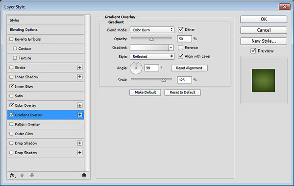Click the green style preview thumbnail
Image resolution: width=294 pixels, height=186 pixels.
click(264, 81)
